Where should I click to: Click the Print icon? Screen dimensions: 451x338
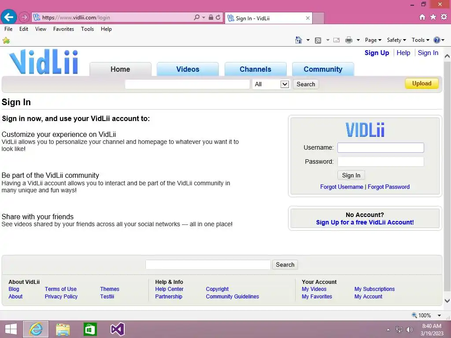coord(349,40)
